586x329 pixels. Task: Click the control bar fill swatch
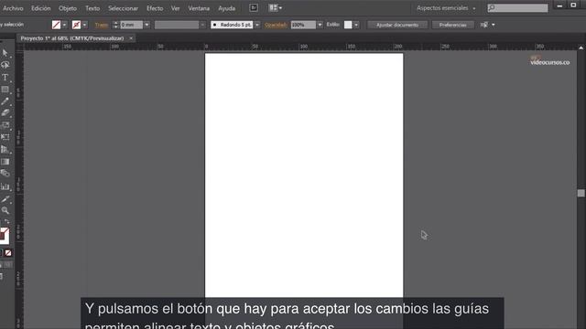[x=56, y=25]
